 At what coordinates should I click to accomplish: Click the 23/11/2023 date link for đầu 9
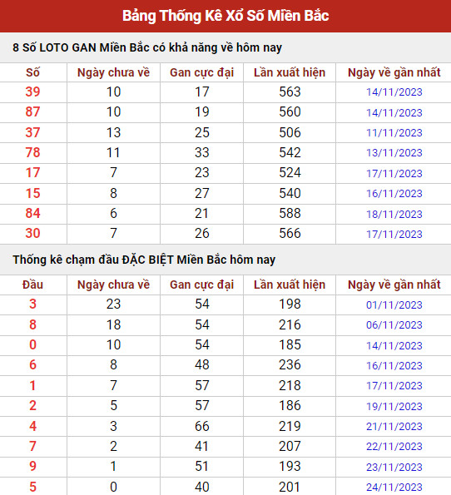(x=394, y=467)
